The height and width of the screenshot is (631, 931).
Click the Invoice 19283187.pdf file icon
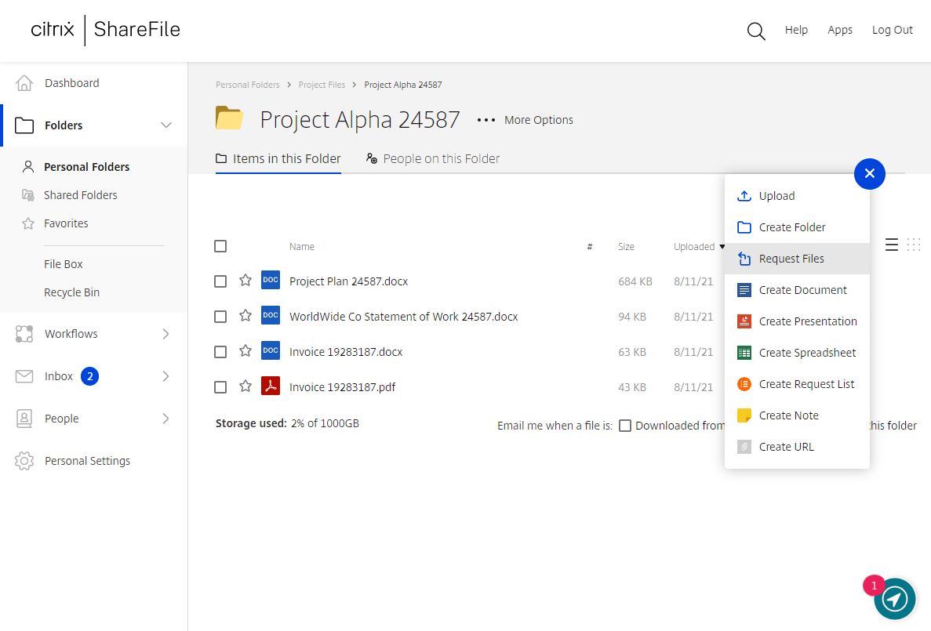(x=271, y=386)
